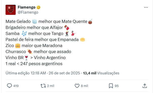Bookmark the post with the bookmark icon
Viewport: 153px width, 93px height.
click(x=111, y=86)
